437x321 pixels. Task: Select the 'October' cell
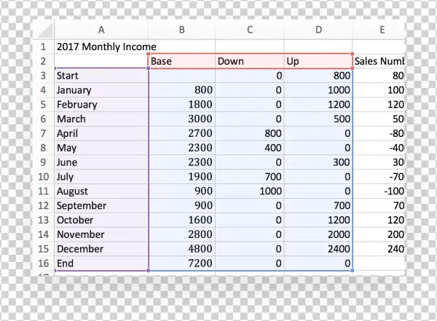101,220
